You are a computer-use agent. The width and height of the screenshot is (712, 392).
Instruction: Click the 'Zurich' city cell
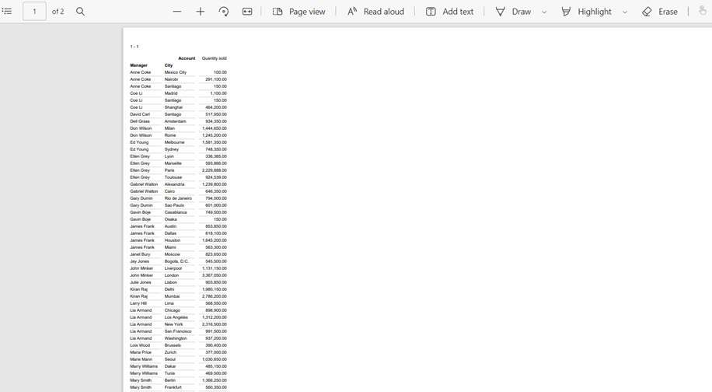pos(170,352)
